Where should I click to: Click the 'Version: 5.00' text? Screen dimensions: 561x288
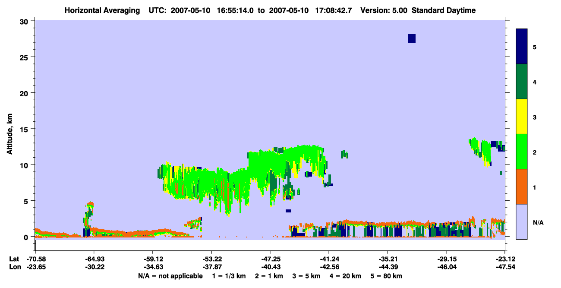[383, 10]
